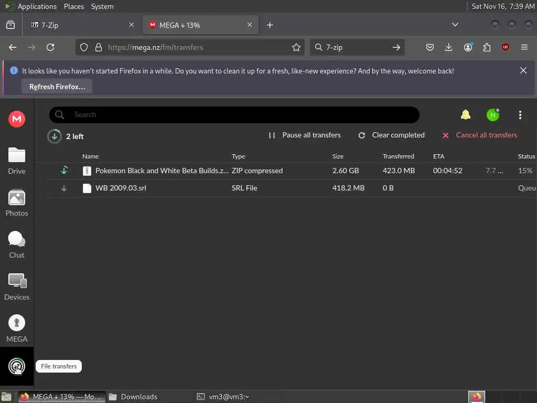537x403 pixels.
Task: Open a new tab with plus button
Action: (x=270, y=25)
